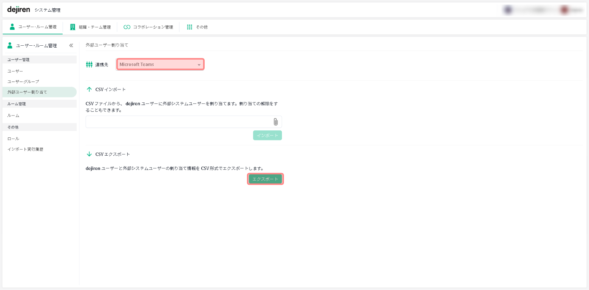Click the エクスポート button

(x=265, y=179)
